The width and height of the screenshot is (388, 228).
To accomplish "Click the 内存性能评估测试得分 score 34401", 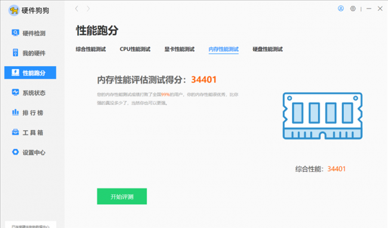I will click(204, 79).
